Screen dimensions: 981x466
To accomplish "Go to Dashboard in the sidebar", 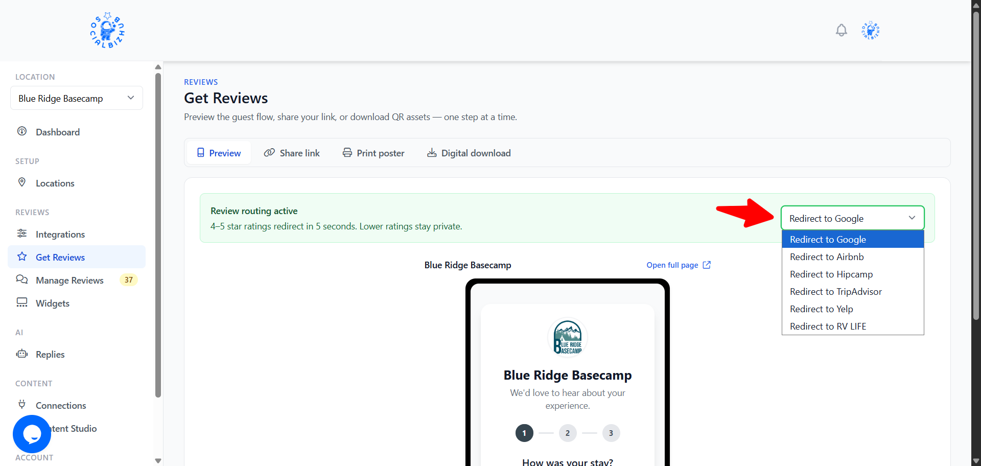I will coord(77,132).
